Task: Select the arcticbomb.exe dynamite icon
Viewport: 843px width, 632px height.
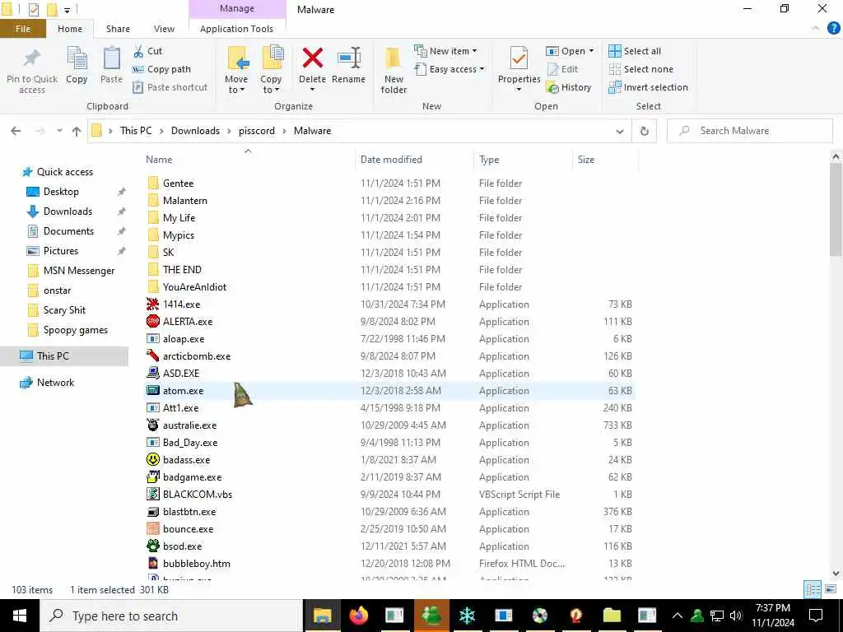Action: pos(152,355)
